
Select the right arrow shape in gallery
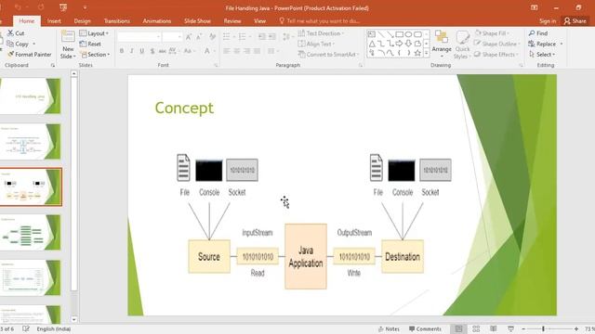[399, 44]
